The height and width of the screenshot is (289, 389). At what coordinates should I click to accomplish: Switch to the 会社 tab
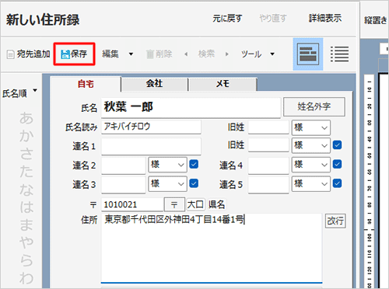155,84
